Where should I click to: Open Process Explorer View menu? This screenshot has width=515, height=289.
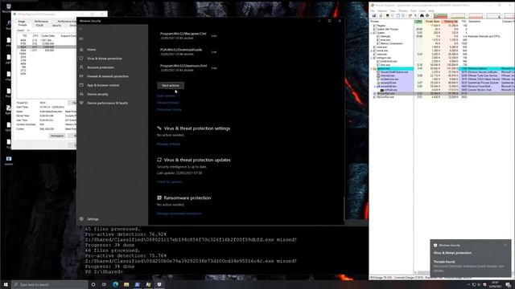(x=393, y=10)
